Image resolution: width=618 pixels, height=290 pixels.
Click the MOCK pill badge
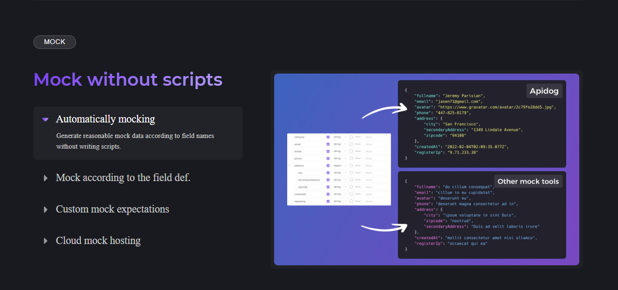[x=55, y=42]
